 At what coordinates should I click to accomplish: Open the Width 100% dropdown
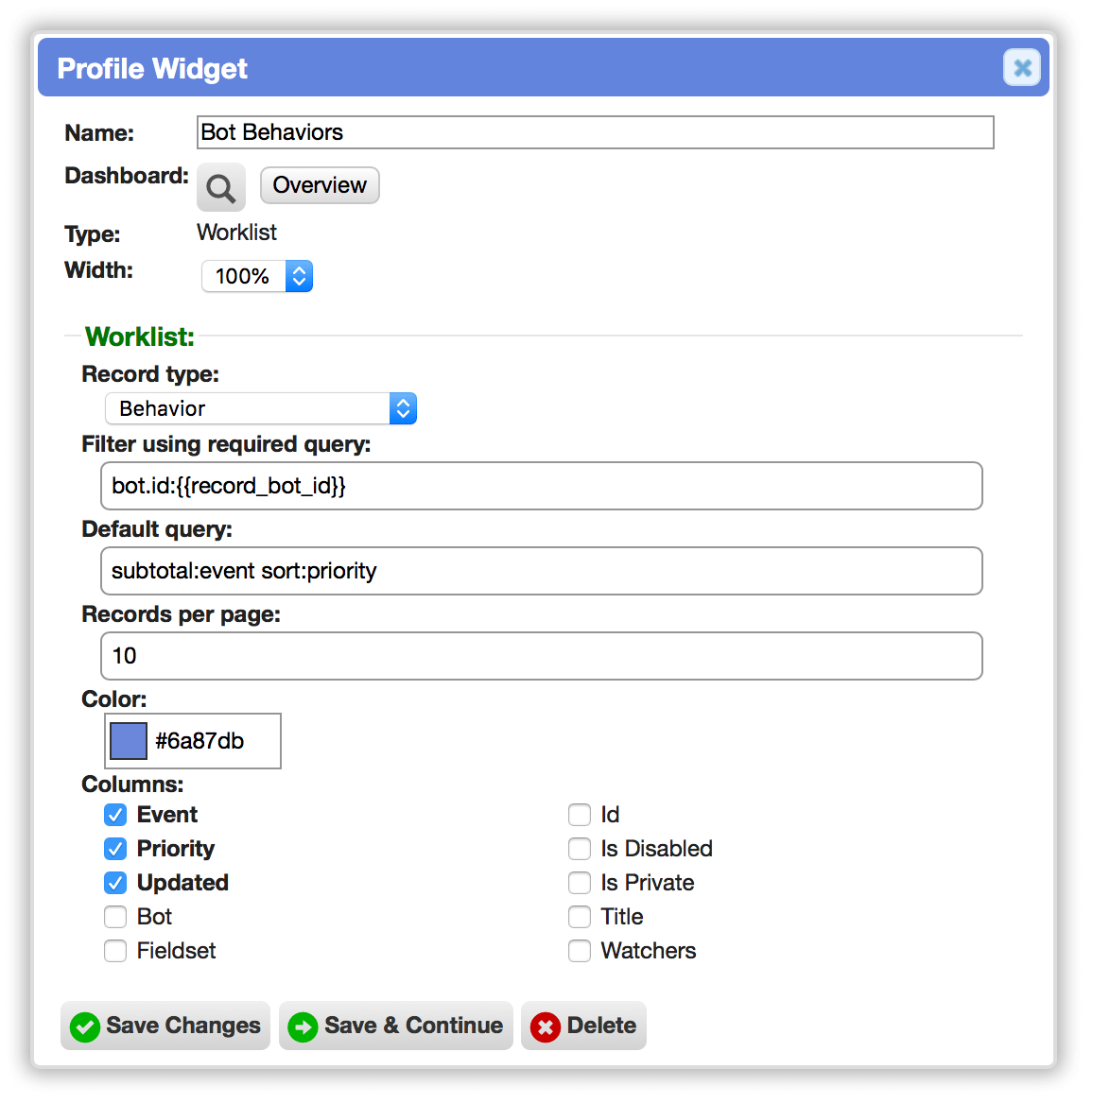tap(257, 276)
